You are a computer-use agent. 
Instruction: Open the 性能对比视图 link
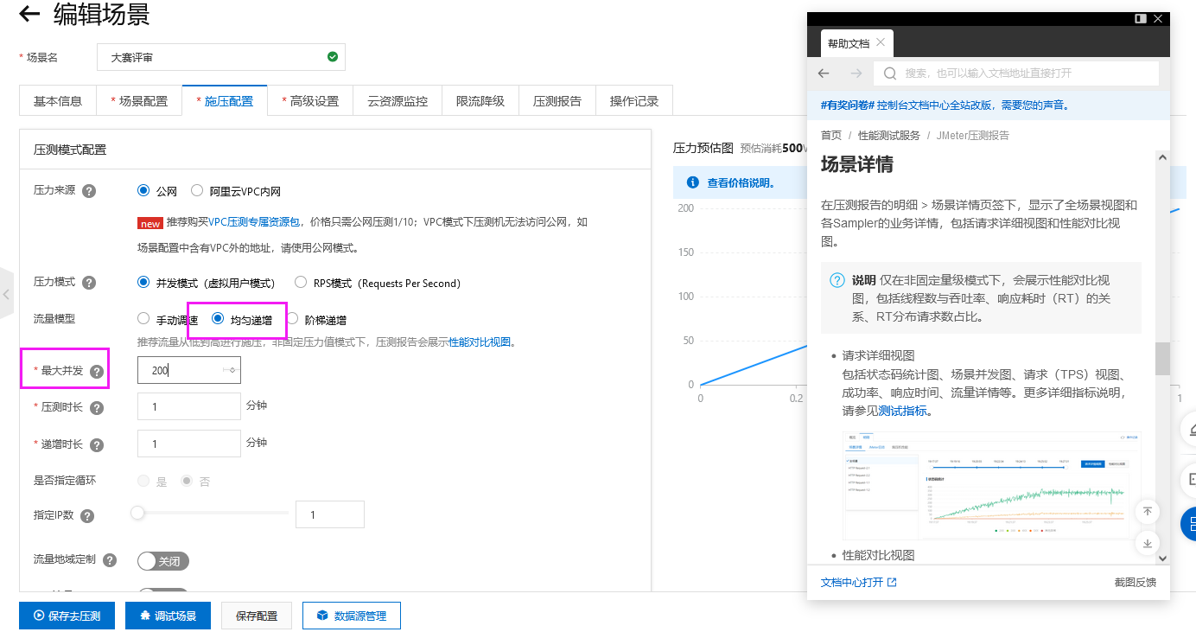coord(480,342)
